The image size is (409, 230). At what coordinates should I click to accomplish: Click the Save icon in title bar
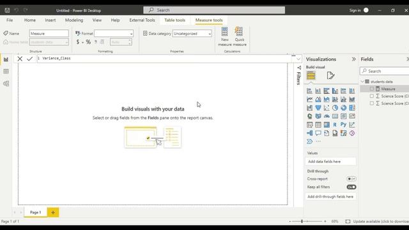click(x=7, y=10)
